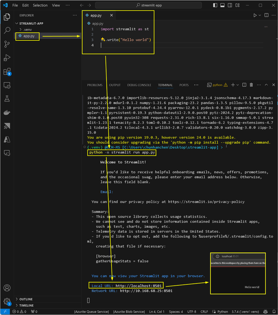Open the Run and Debug view
This screenshot has height=315, width=278.
click(x=7, y=58)
